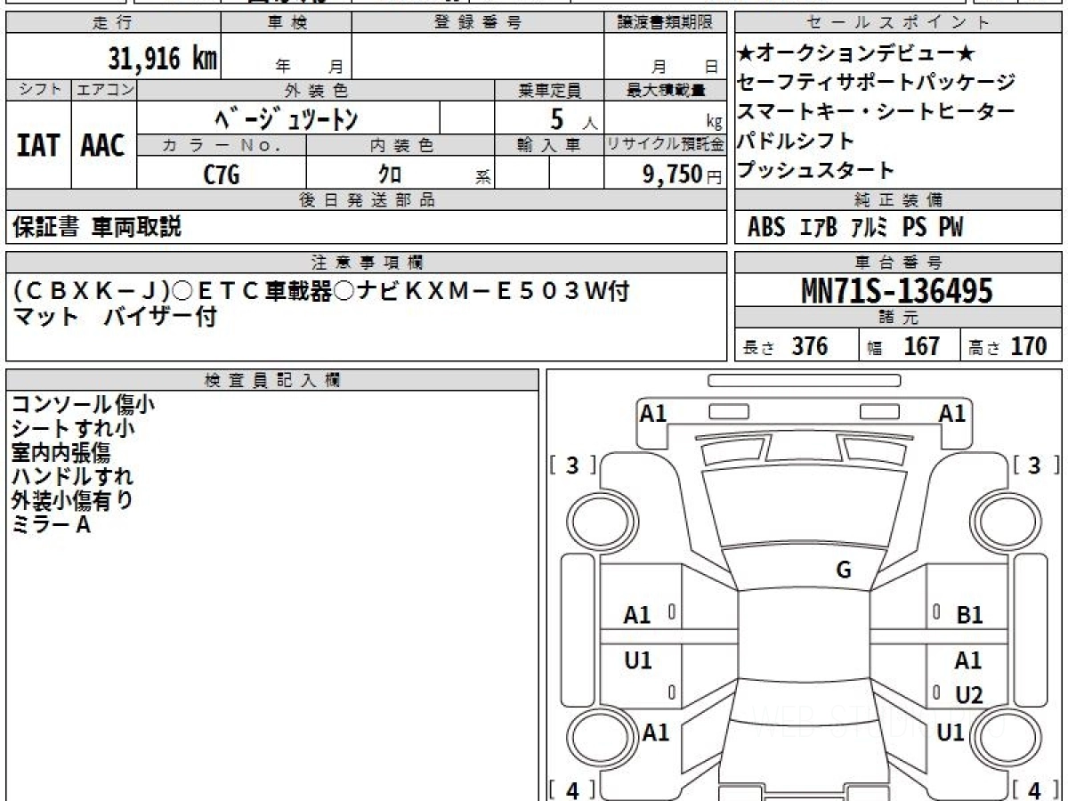Screen dimensions: 1068x801
Task: Select the note line with ETC車載器
Action: click(x=322, y=290)
